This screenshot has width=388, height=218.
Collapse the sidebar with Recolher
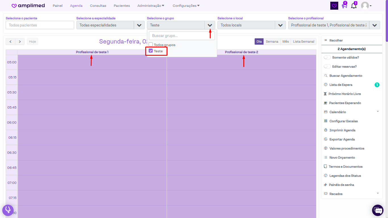click(x=336, y=40)
